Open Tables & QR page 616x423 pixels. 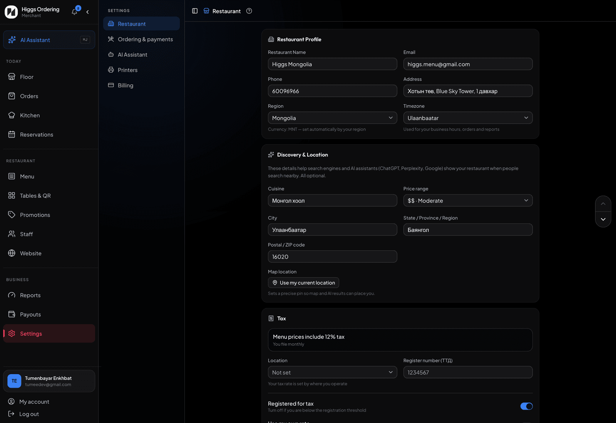tap(49, 196)
